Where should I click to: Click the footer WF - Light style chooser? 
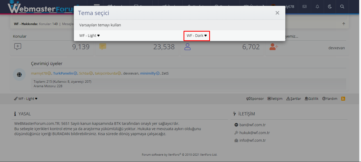(x=26, y=99)
